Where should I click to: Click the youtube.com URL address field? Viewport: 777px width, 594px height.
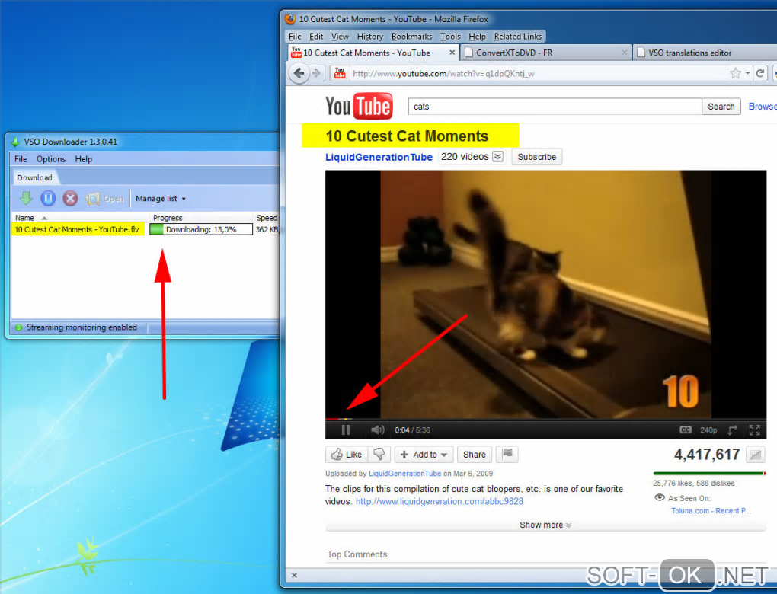[x=538, y=73]
